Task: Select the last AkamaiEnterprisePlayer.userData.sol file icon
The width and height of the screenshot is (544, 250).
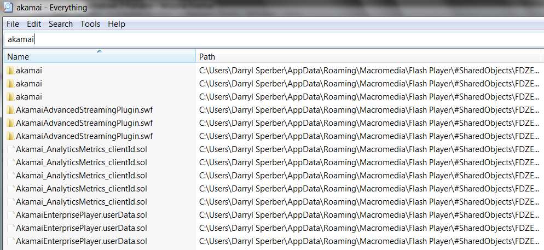Action: point(11,241)
